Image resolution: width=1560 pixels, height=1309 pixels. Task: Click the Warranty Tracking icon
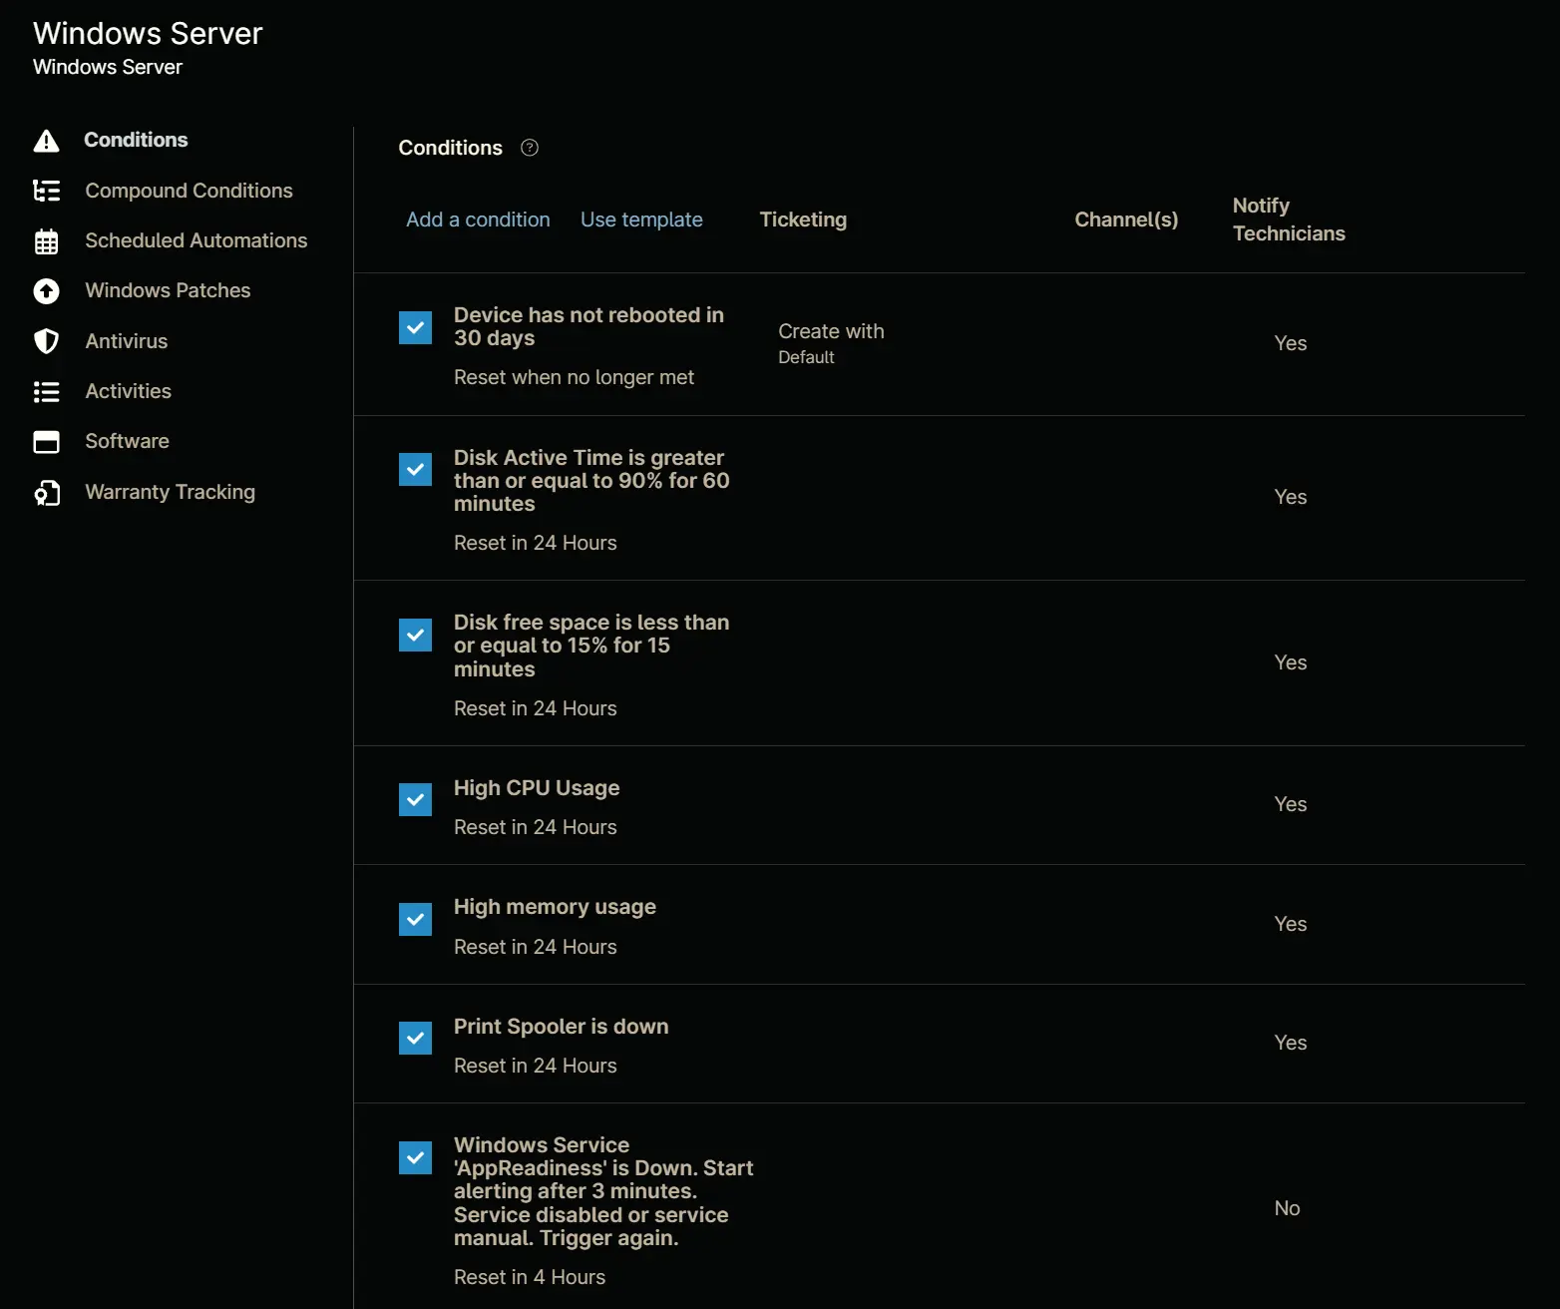click(x=46, y=493)
